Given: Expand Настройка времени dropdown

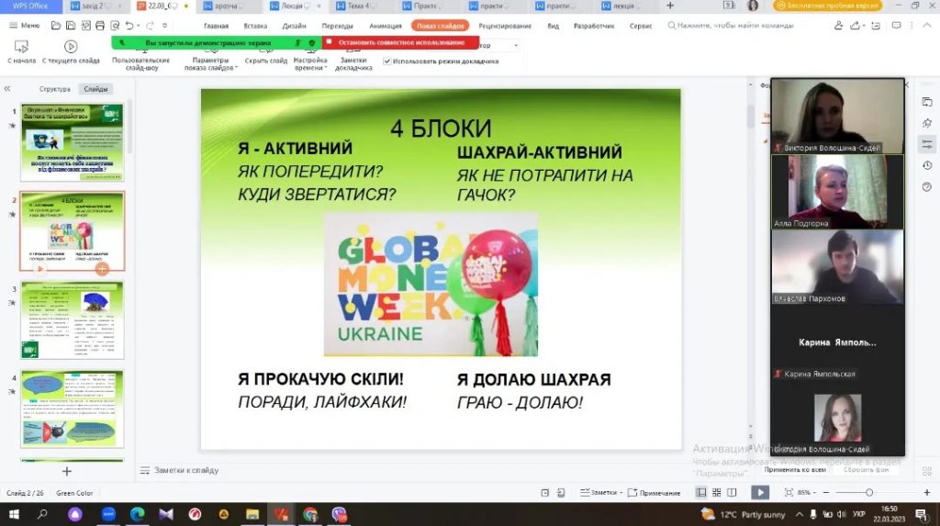Looking at the screenshot, I should click(309, 64).
